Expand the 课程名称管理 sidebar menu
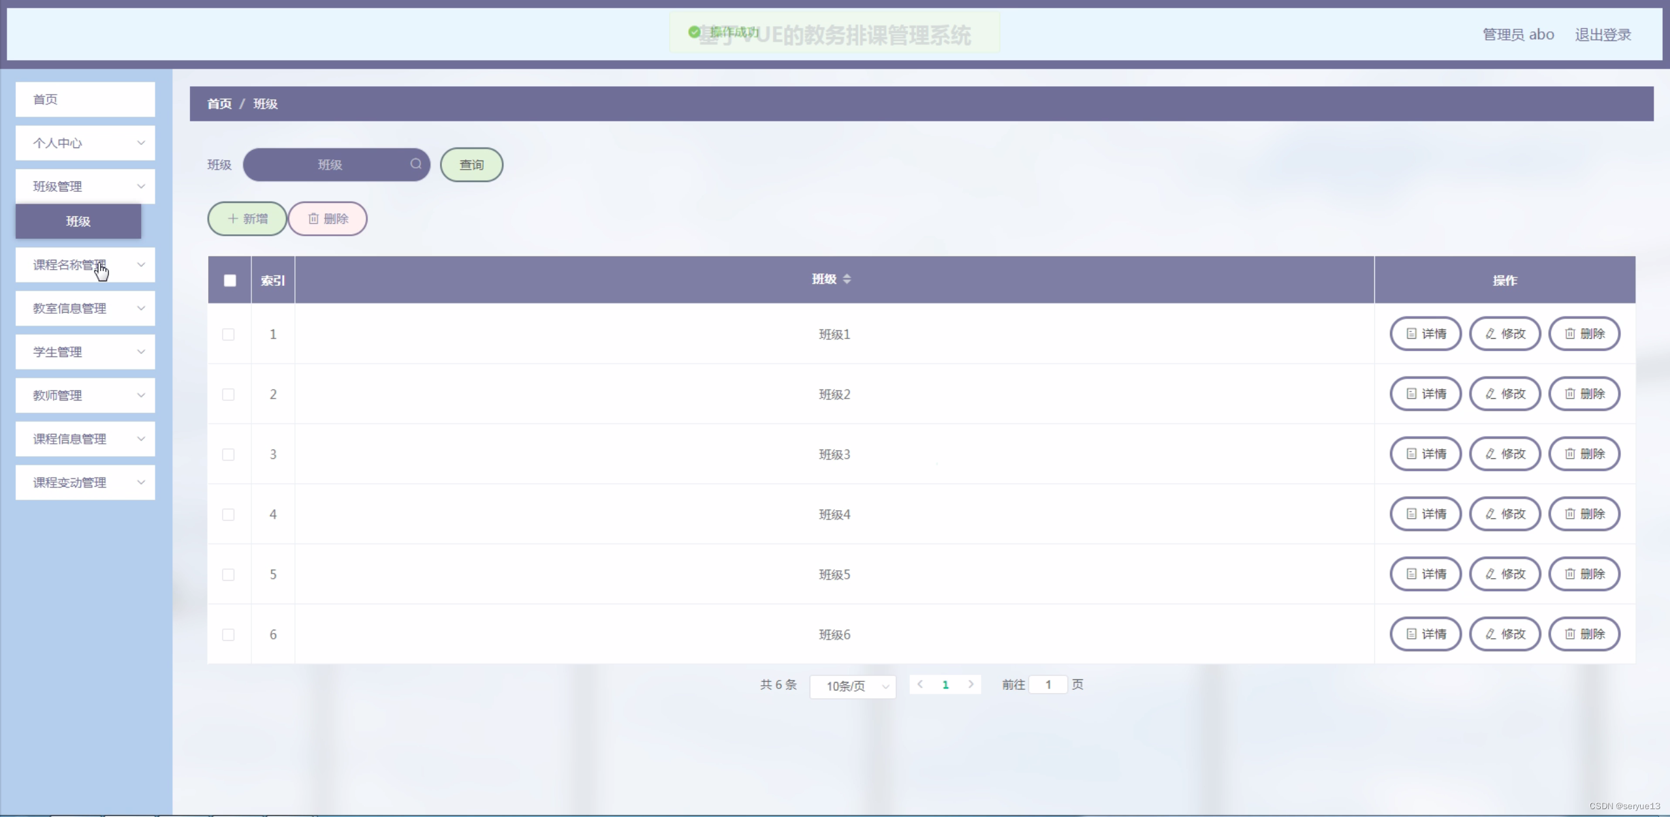 click(x=86, y=265)
